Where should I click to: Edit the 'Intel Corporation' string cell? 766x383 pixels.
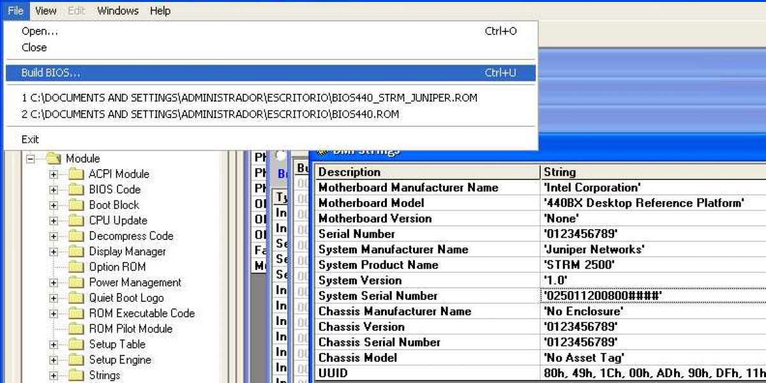tap(654, 187)
